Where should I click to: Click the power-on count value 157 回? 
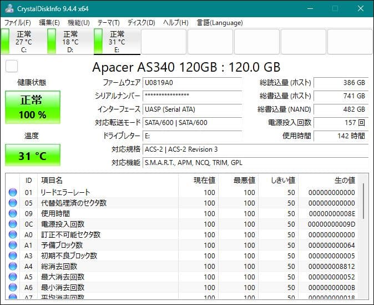pos(341,123)
